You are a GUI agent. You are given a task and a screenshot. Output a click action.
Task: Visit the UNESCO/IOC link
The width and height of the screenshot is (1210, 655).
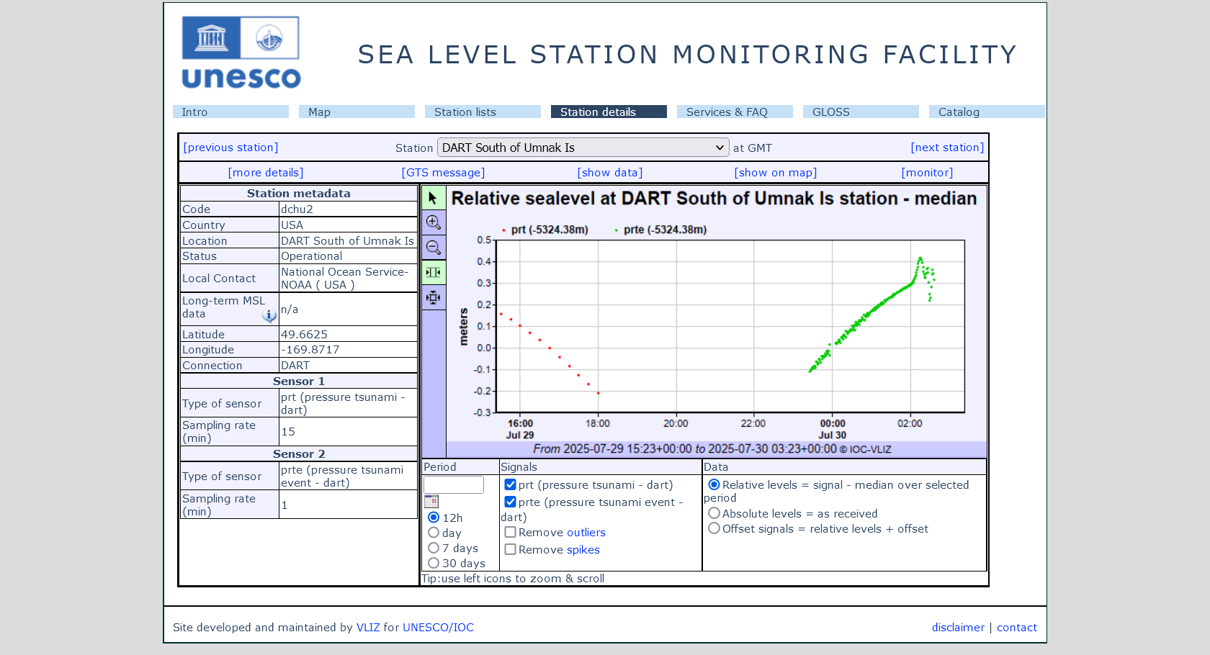click(438, 628)
